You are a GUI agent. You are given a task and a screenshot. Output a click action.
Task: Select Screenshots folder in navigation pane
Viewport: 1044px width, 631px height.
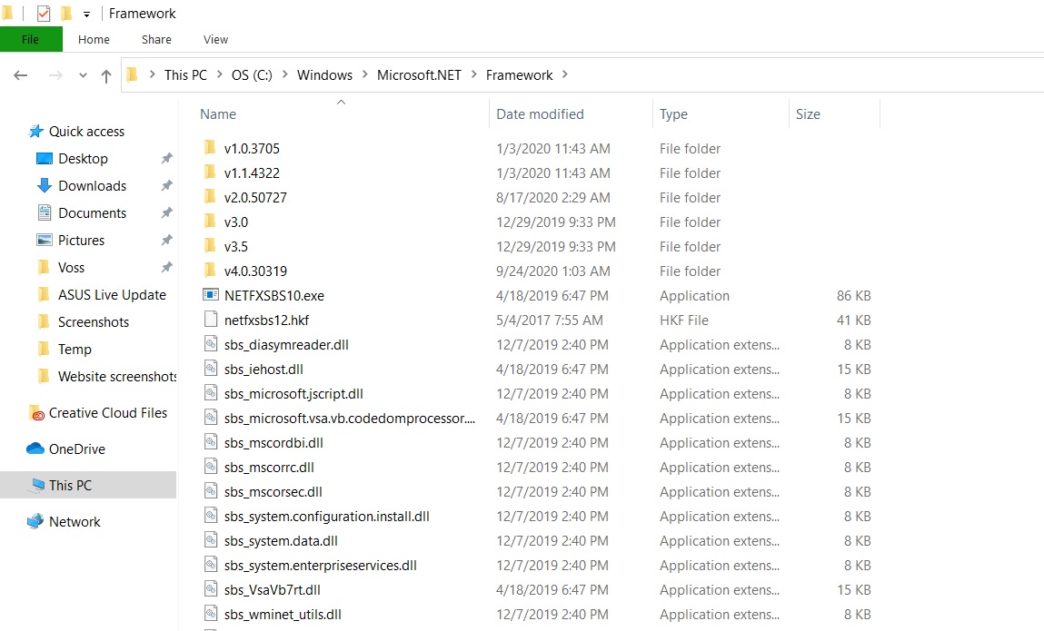[94, 323]
